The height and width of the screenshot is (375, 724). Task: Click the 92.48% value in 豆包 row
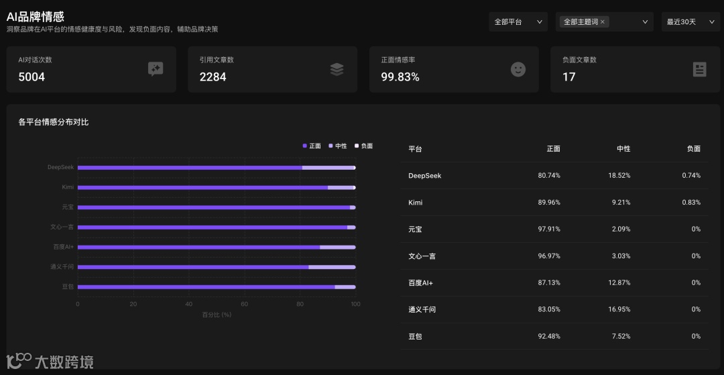click(549, 336)
